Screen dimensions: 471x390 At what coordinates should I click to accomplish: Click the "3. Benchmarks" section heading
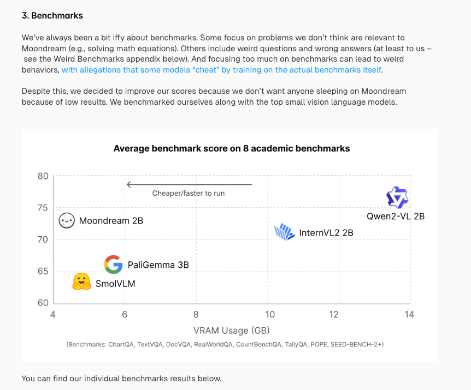click(52, 15)
